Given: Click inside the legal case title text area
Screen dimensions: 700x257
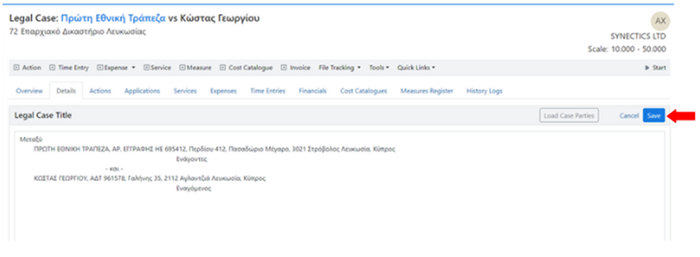Looking at the screenshot, I should click(339, 186).
